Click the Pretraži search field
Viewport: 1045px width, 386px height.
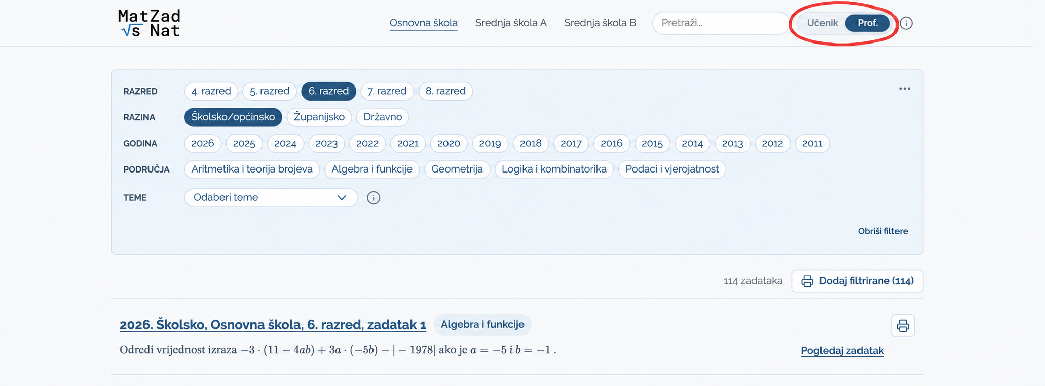(x=721, y=23)
